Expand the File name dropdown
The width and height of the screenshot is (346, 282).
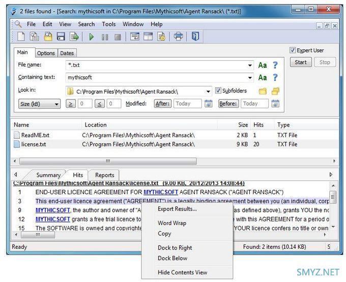click(x=250, y=65)
